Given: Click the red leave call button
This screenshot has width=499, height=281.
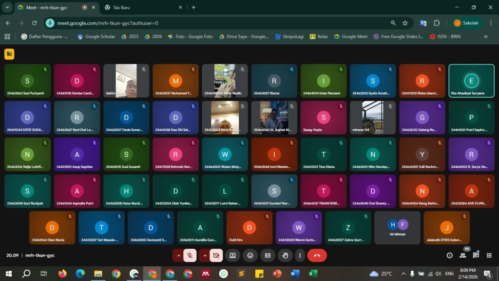Looking at the screenshot, I should coord(317,255).
